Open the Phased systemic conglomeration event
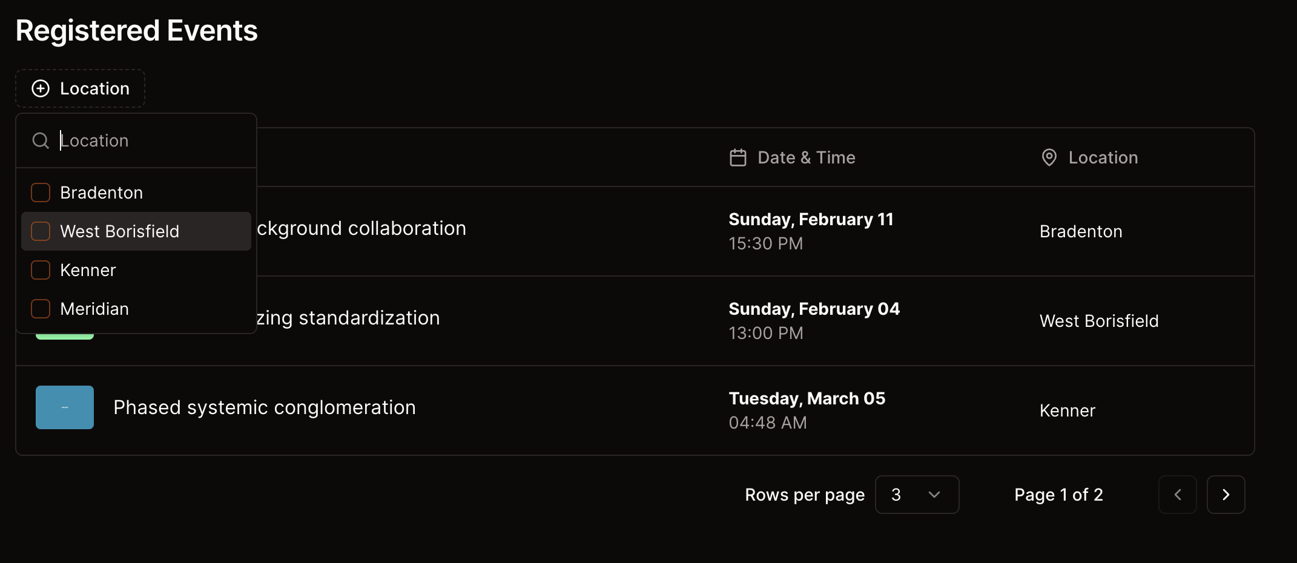1297x563 pixels. click(264, 407)
